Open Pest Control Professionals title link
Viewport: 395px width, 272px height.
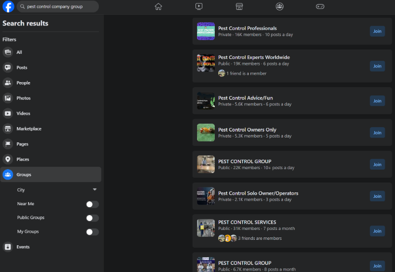pos(247,28)
